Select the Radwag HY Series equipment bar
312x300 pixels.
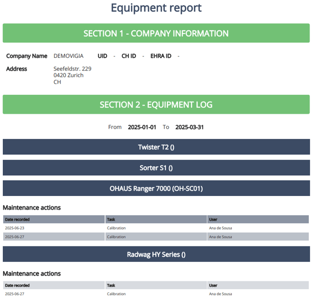[x=156, y=254]
